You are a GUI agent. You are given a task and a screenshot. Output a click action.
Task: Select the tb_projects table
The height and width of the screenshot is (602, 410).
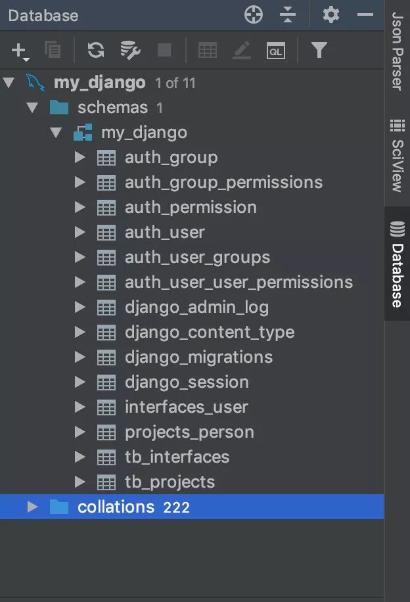[170, 482]
